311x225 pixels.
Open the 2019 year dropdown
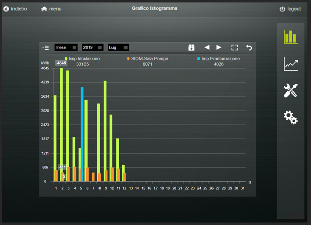click(93, 47)
